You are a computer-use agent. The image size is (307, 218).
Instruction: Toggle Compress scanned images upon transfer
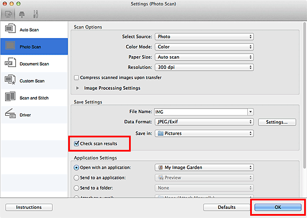[x=76, y=78]
